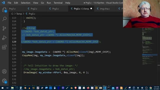Open the Run and Debug view

4,38
